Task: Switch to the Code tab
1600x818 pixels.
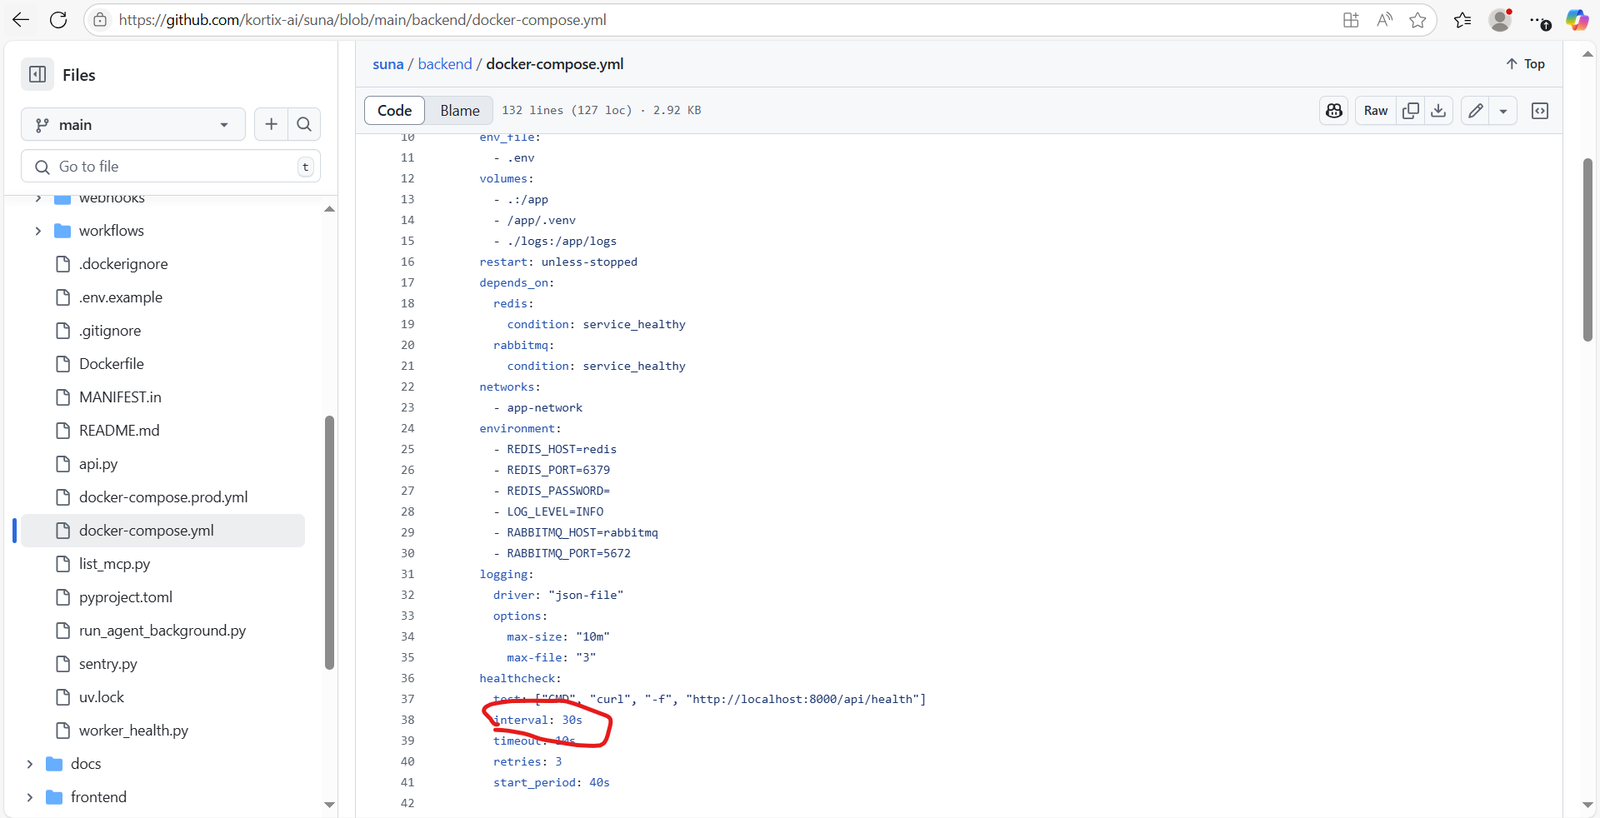Action: [394, 110]
